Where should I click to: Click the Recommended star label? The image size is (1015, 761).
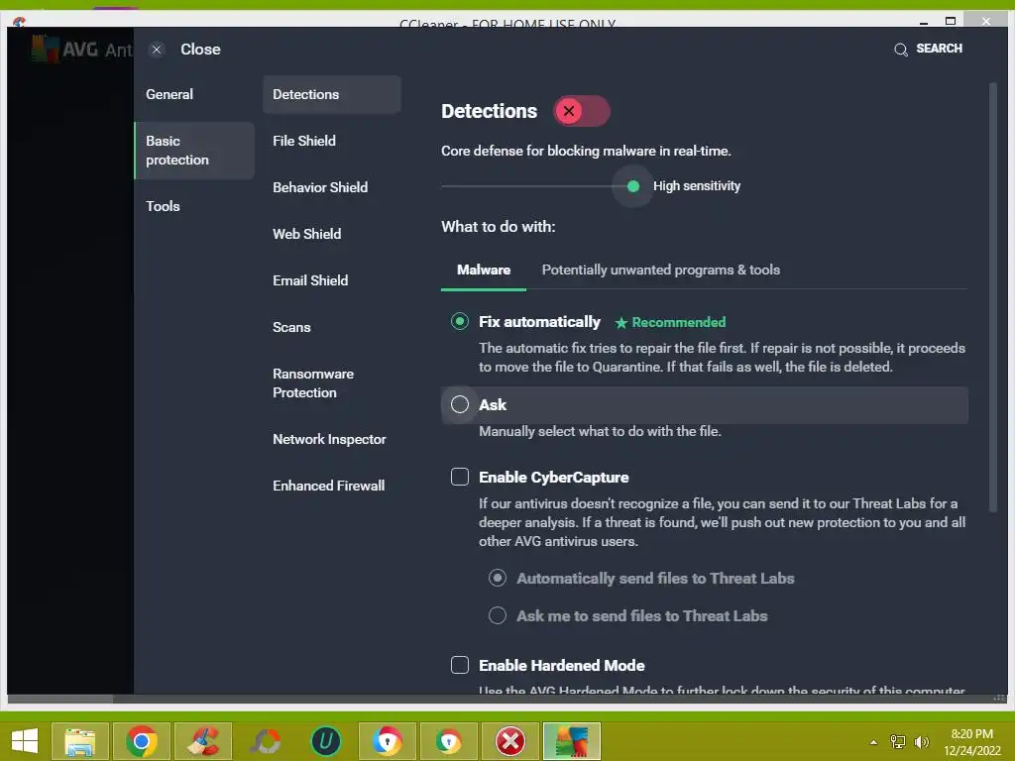coord(671,322)
